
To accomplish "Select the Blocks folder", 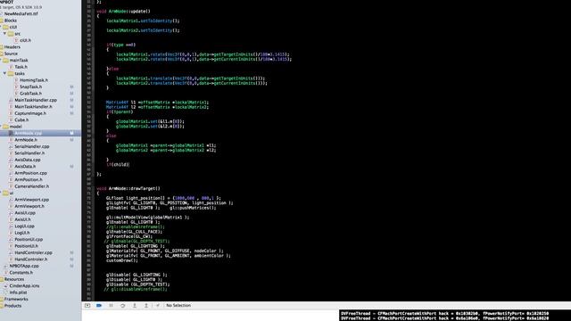I will tap(11, 21).
